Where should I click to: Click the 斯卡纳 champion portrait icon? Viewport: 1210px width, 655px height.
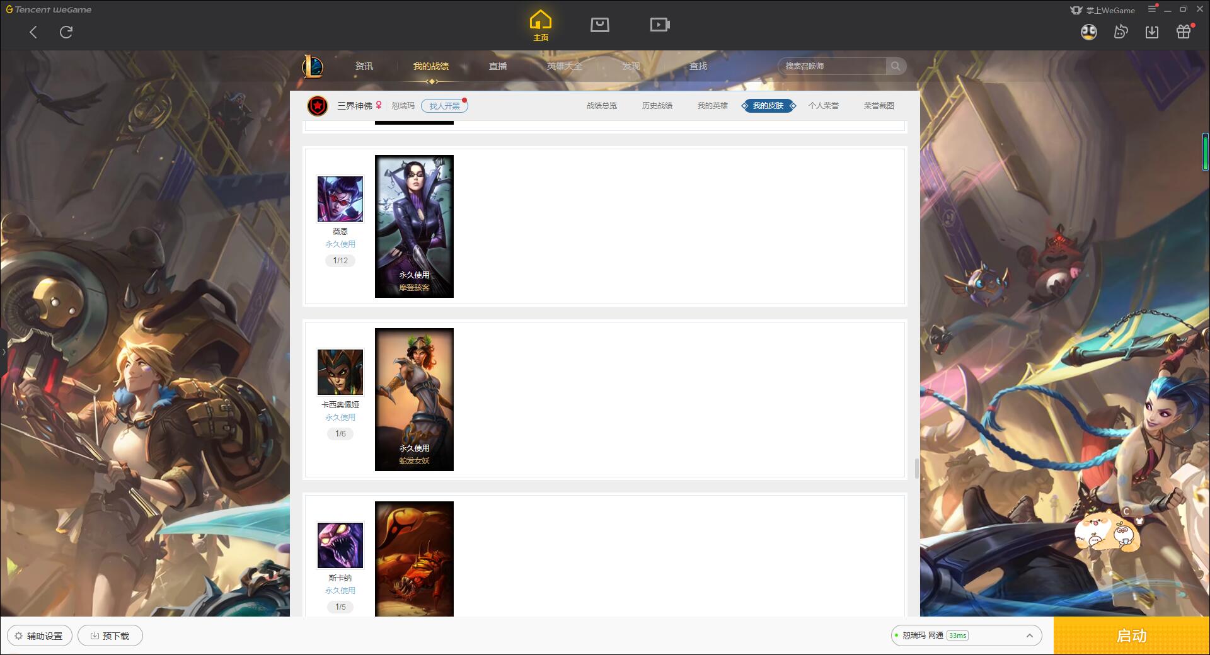click(x=340, y=545)
